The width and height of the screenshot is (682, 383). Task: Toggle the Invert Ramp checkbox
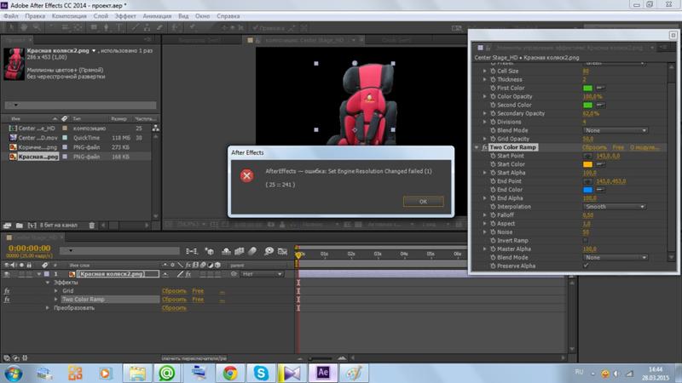(586, 241)
